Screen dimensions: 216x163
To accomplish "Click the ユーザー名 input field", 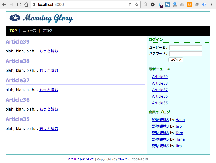I will (186, 48).
